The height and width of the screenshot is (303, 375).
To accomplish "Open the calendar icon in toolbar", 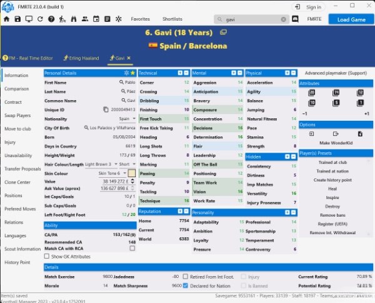I will pyautogui.click(x=96, y=19).
